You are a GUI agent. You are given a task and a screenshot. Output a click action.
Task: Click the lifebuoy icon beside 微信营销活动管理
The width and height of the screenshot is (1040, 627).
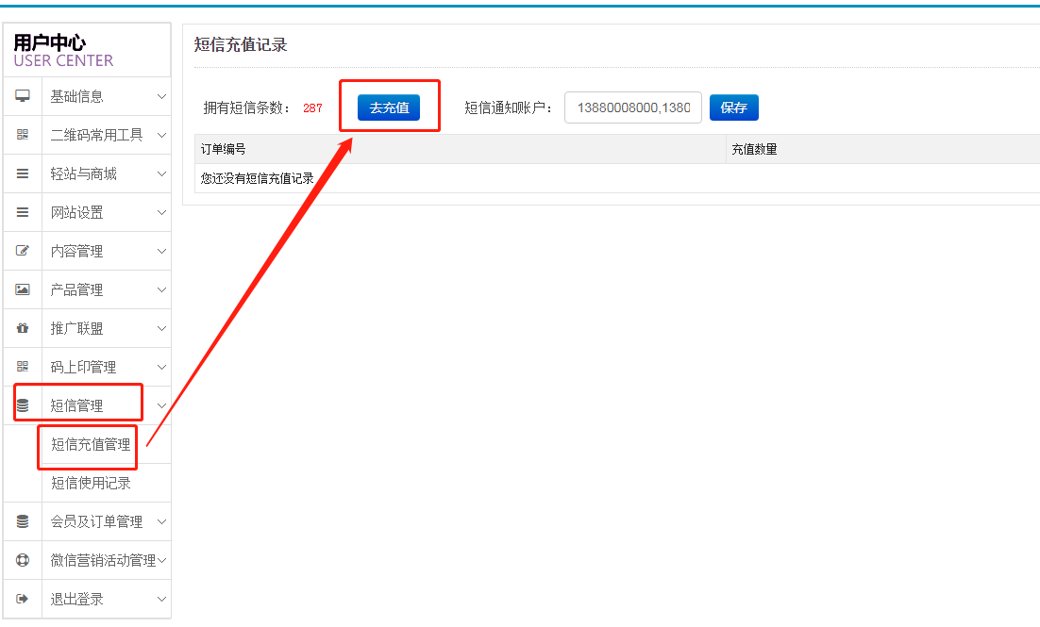23,560
